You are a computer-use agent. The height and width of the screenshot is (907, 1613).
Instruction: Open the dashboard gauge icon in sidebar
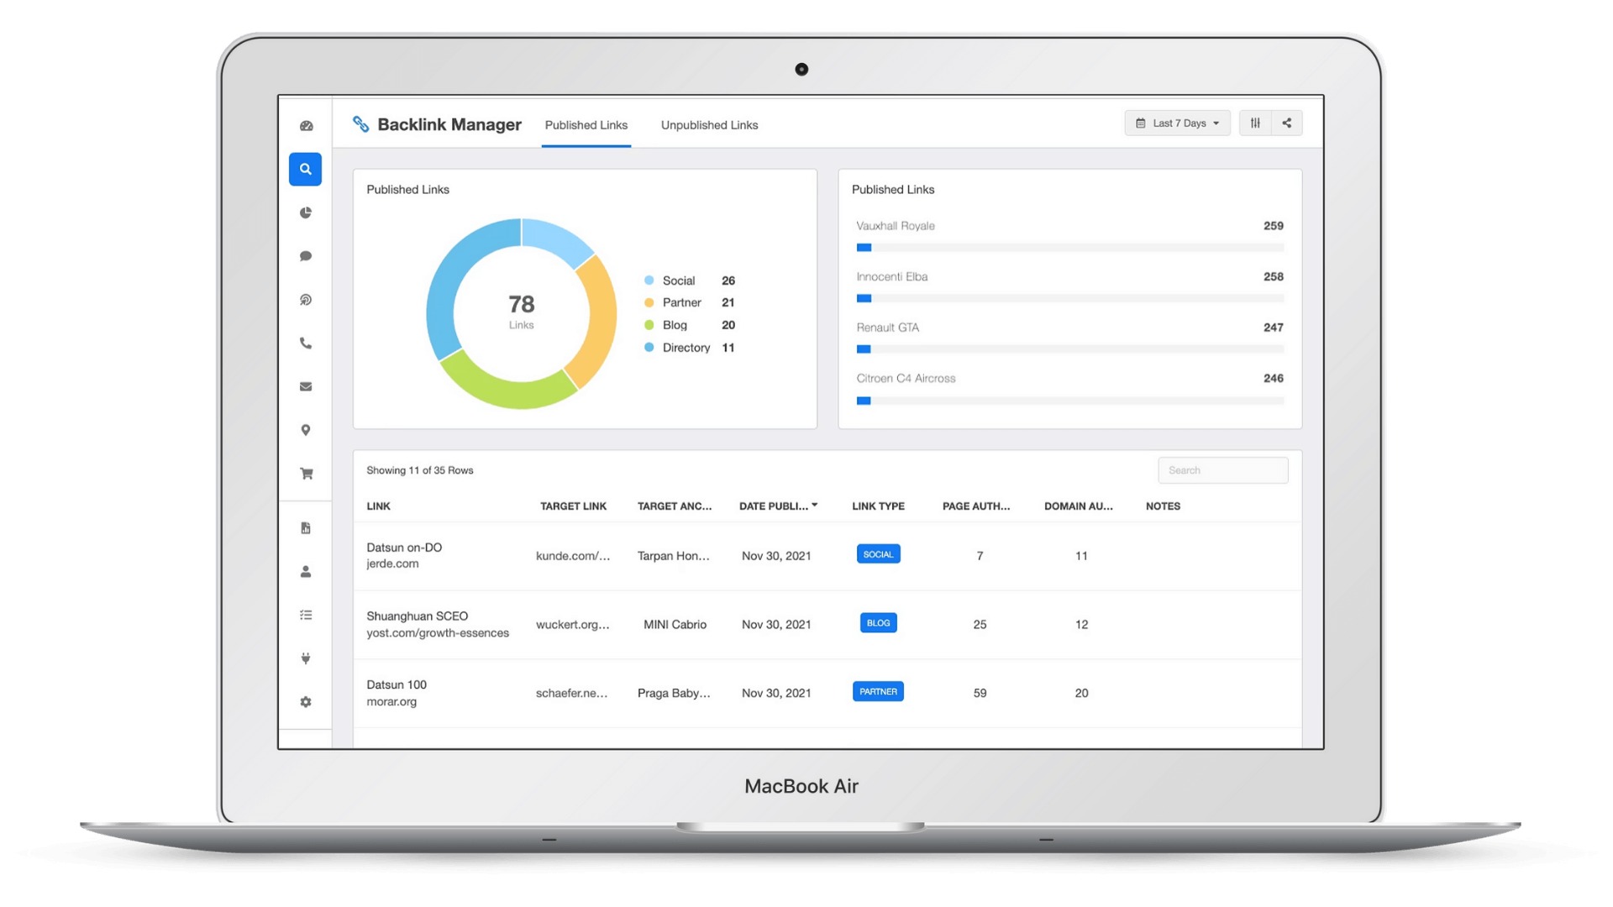pyautogui.click(x=306, y=126)
